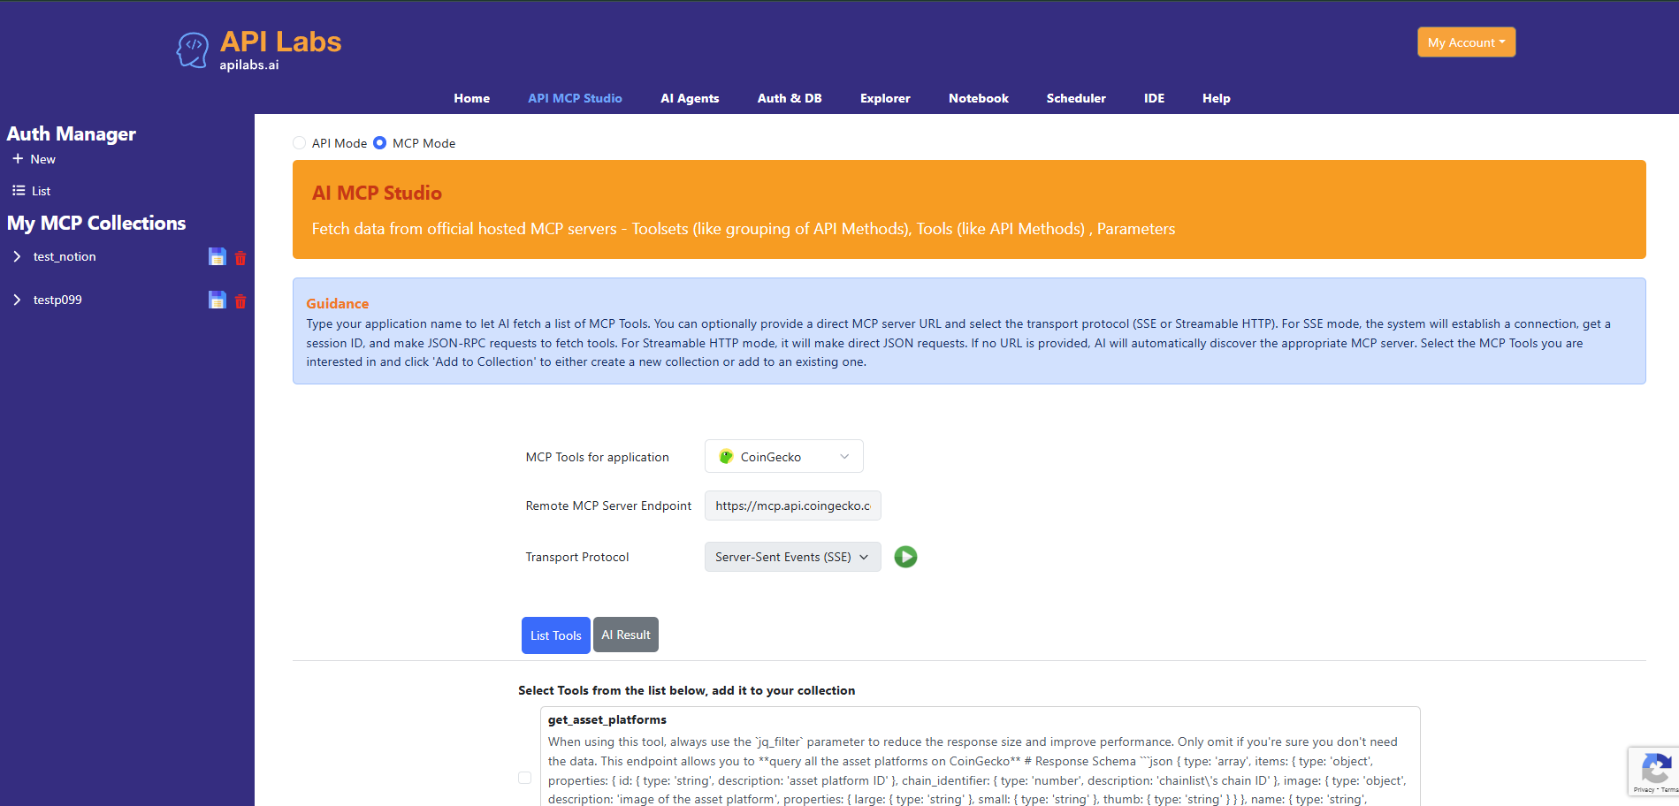Save the testp099 collection
1679x806 pixels.
pos(217,300)
